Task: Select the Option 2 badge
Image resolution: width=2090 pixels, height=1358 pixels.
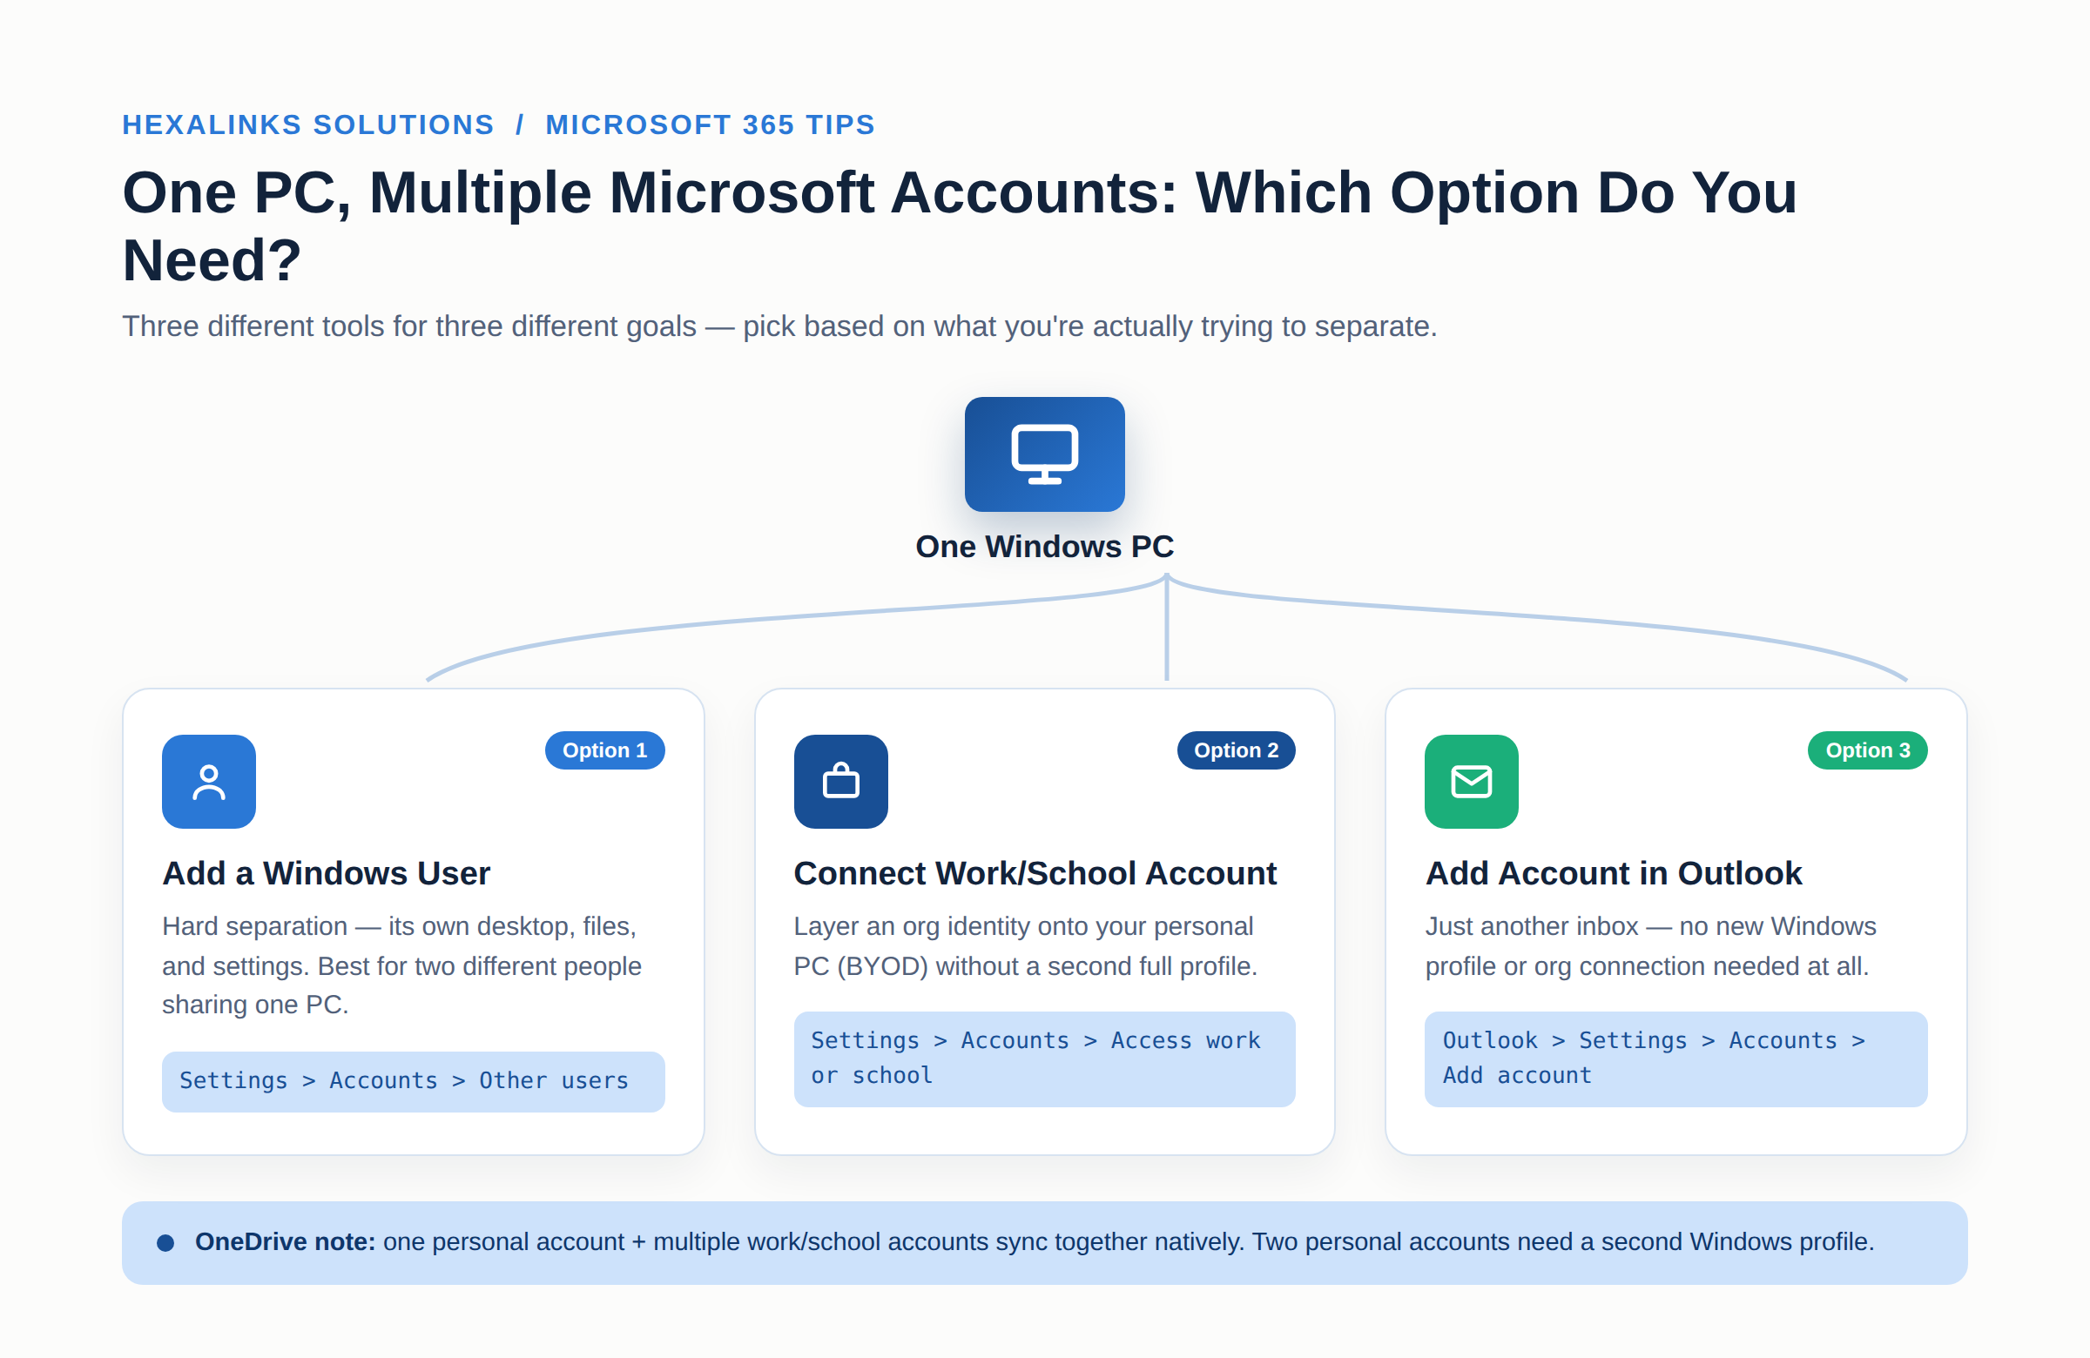Action: [1236, 750]
